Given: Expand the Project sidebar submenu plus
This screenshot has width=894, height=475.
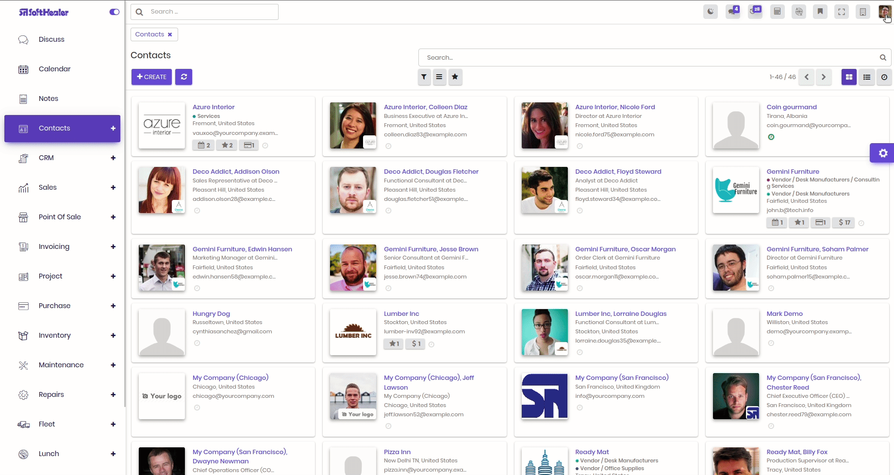Looking at the screenshot, I should (x=113, y=276).
